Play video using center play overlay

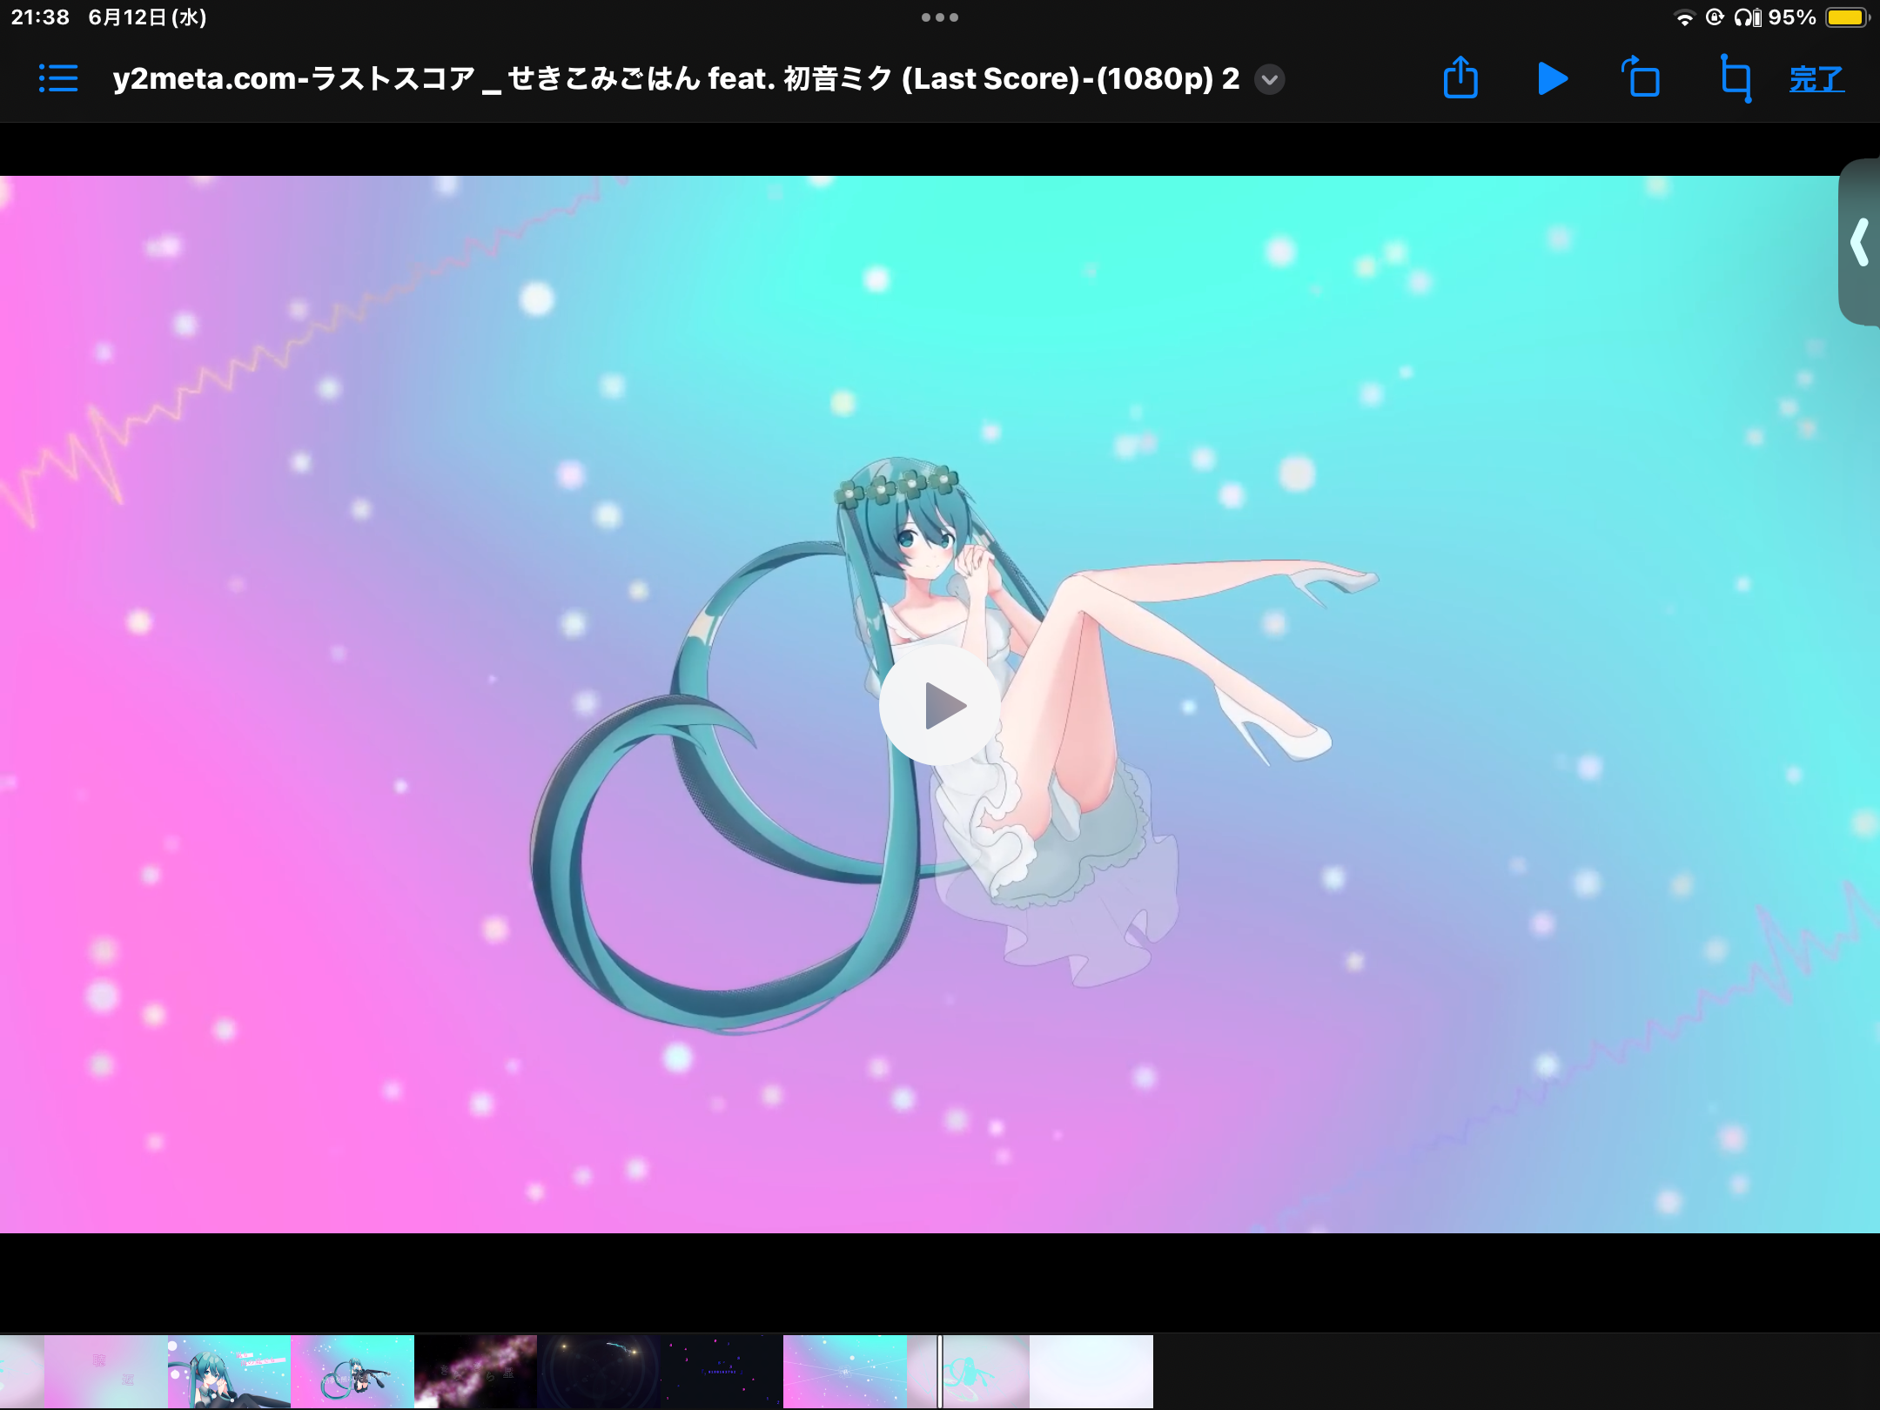(x=940, y=705)
